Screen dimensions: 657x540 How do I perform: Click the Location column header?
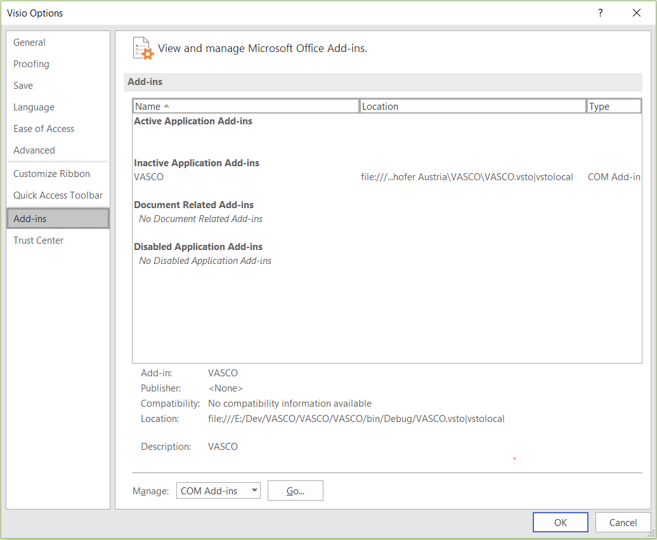pyautogui.click(x=472, y=107)
